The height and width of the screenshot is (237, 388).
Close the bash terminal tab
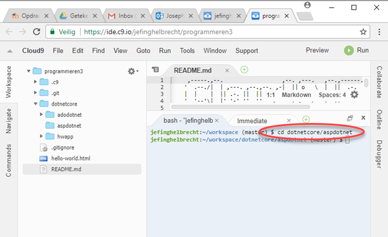coord(217,121)
